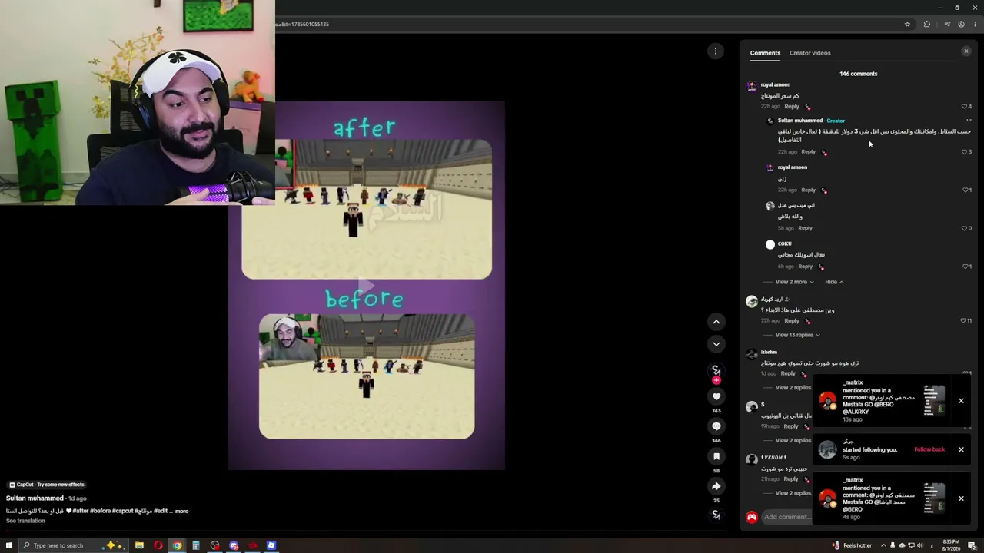
Task: Open royal ameen's profile avatar
Action: click(x=752, y=87)
